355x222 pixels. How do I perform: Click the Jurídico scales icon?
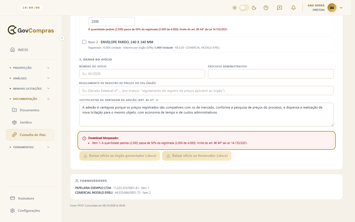[x=14, y=122]
